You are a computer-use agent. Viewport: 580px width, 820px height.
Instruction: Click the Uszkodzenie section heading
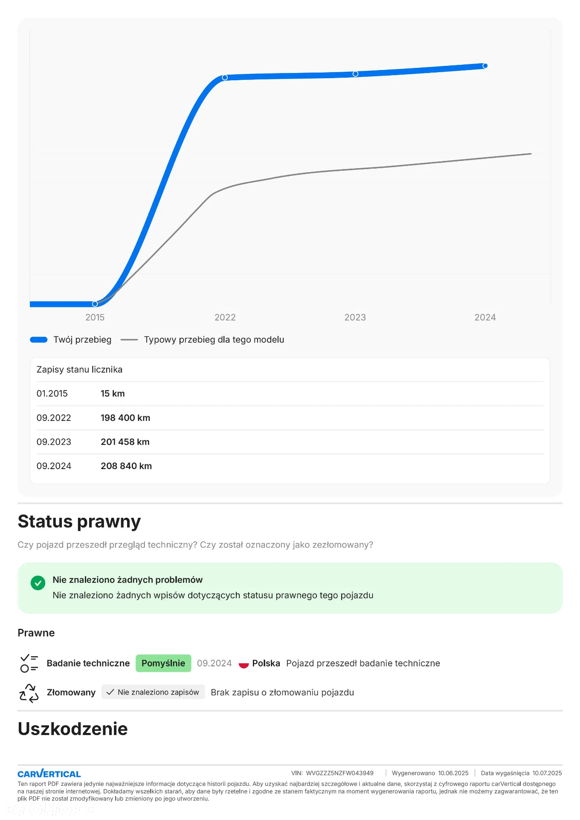72,729
